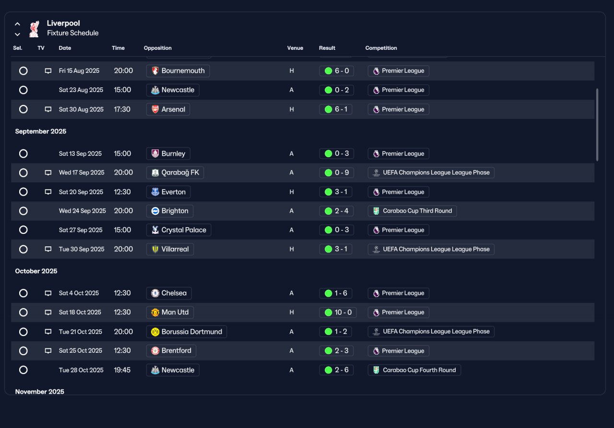Open UEFA Champions League League Phase for Villarreal
Screen dimensions: 614x428
coord(431,249)
